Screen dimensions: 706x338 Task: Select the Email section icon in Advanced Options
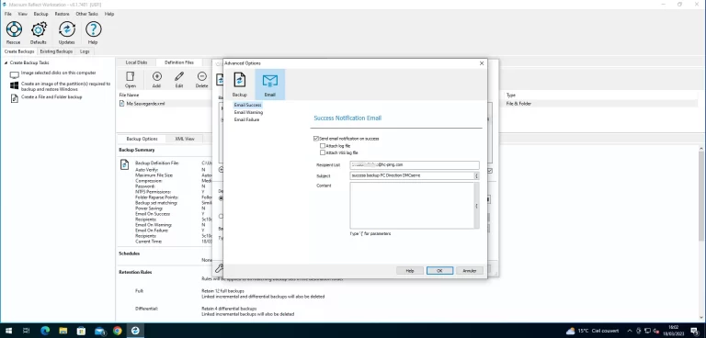269,84
